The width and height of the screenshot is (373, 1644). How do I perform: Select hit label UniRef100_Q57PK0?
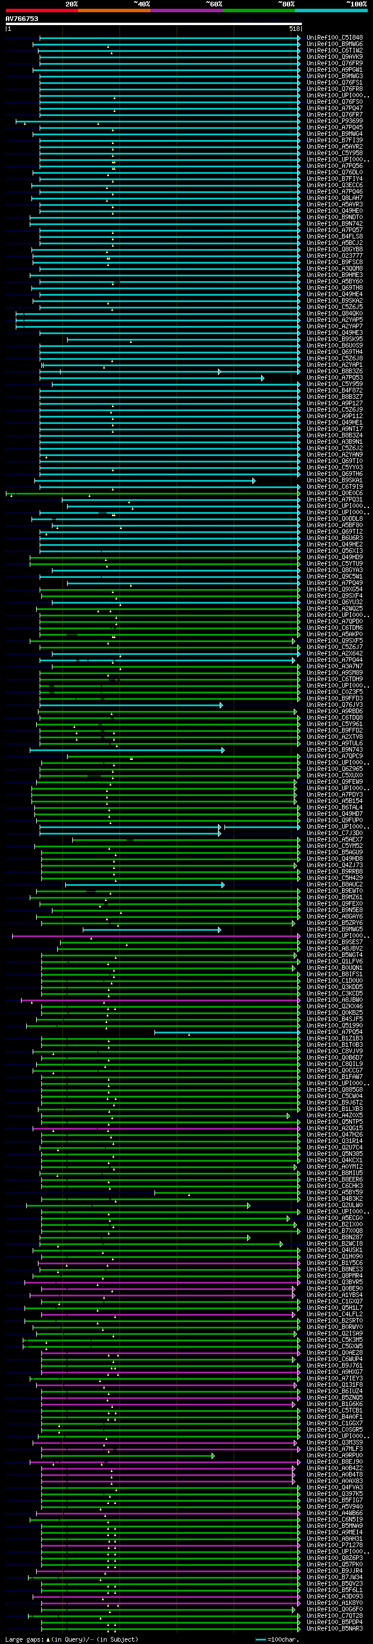tap(335, 1564)
